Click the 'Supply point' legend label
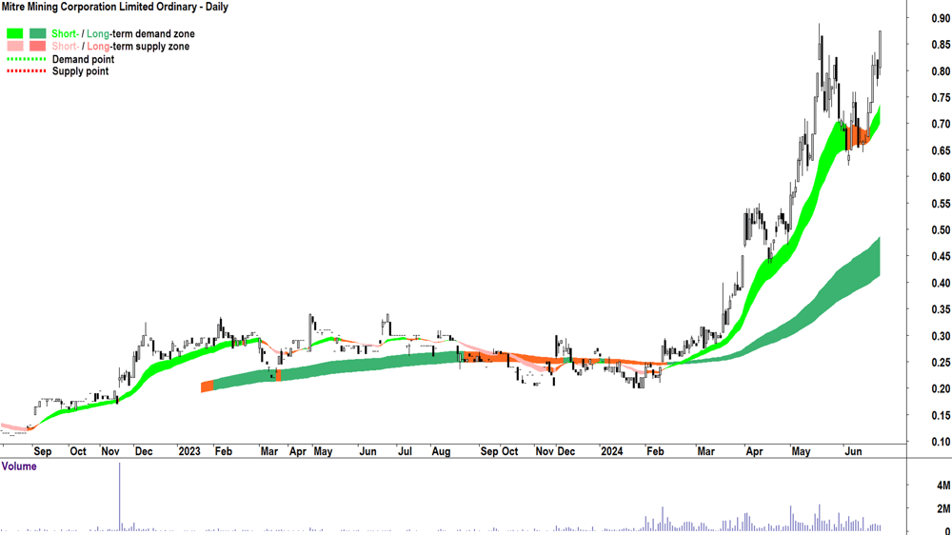The image size is (952, 535). pos(80,71)
